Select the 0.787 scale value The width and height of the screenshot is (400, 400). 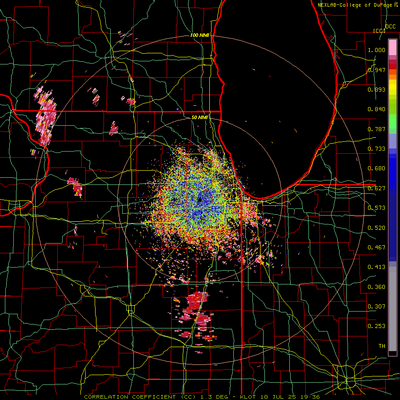pos(376,129)
